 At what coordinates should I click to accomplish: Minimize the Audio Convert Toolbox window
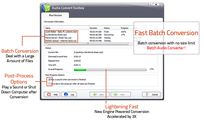[x=151, y=5]
